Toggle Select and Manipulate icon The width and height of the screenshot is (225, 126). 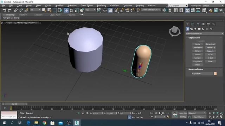(105, 10)
